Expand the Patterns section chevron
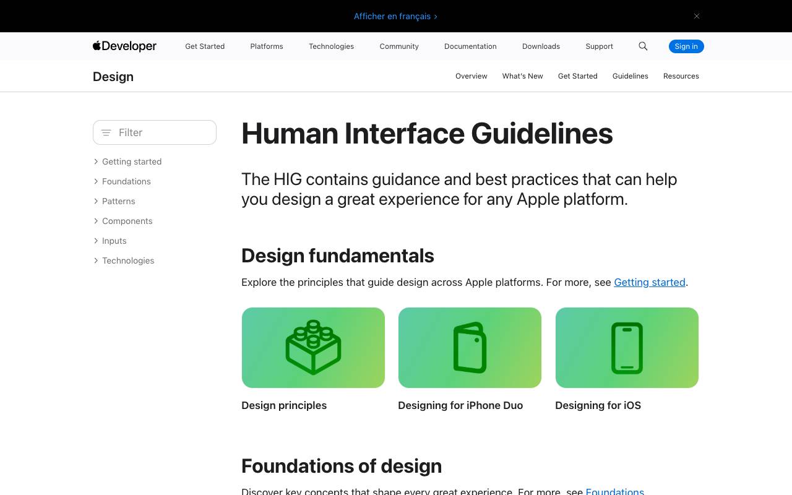792x495 pixels. point(96,201)
